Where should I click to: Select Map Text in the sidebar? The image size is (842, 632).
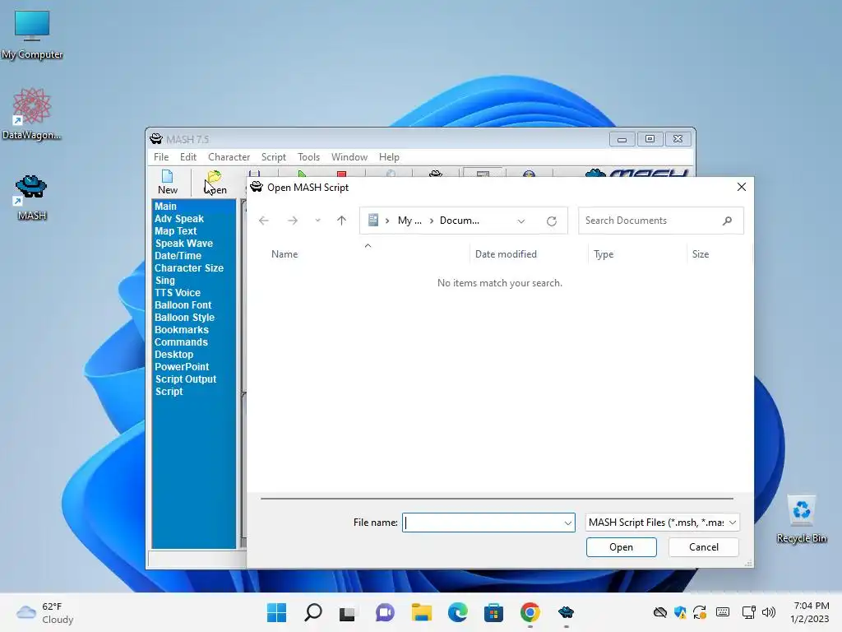(176, 231)
